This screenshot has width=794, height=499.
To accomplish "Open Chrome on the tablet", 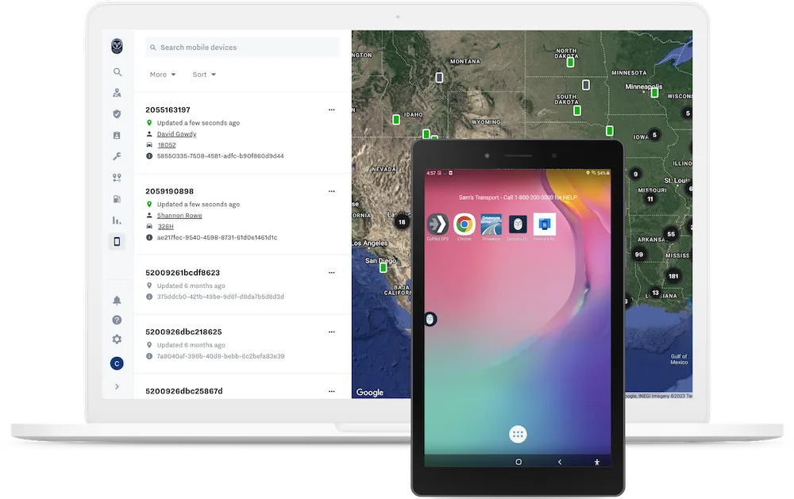I will click(x=464, y=225).
